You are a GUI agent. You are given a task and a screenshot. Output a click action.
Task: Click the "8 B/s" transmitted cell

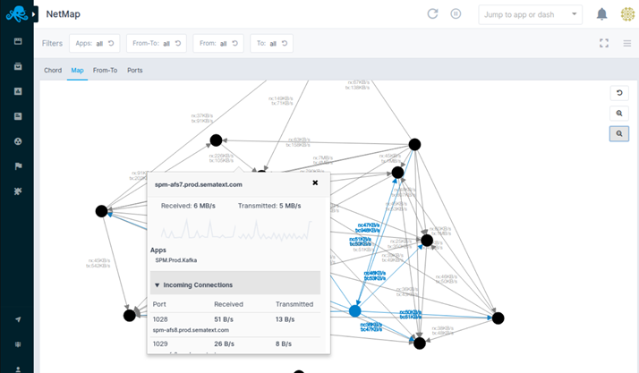coord(284,343)
